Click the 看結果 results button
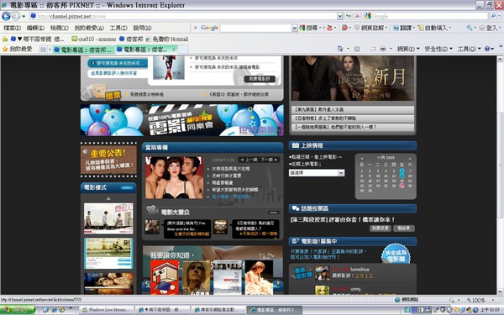The image size is (504, 315). tap(403, 228)
